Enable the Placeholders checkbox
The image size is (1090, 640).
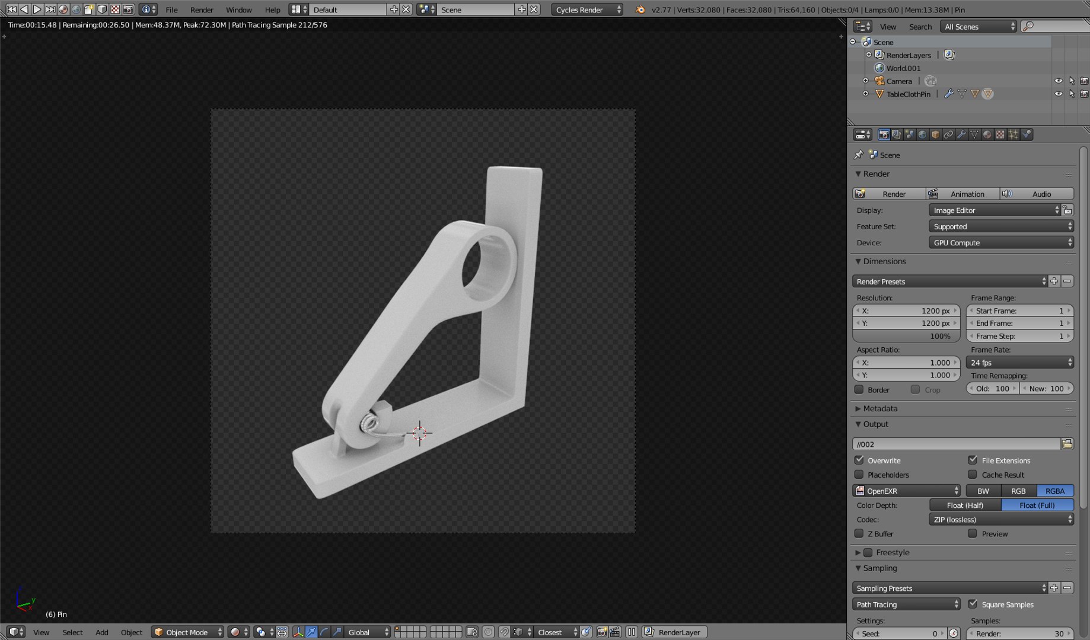[859, 474]
